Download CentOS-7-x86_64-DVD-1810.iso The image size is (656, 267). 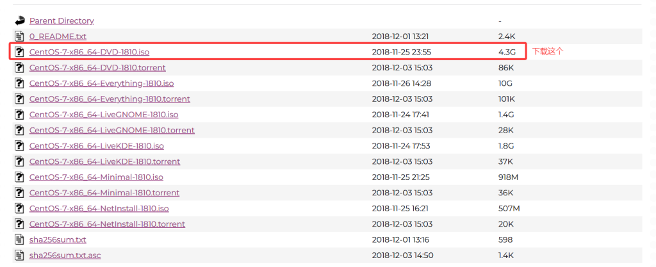(x=89, y=52)
